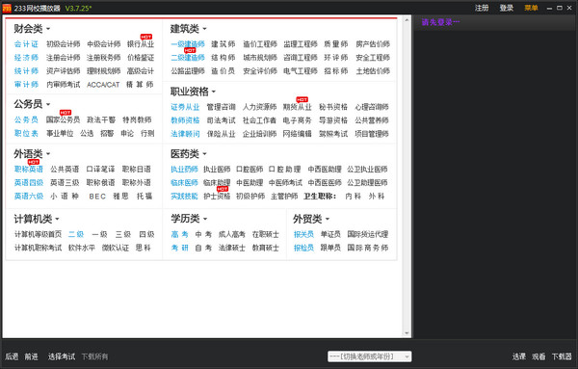This screenshot has width=578, height=369.
Task: Switch to the 观看 tab
Action: click(539, 356)
